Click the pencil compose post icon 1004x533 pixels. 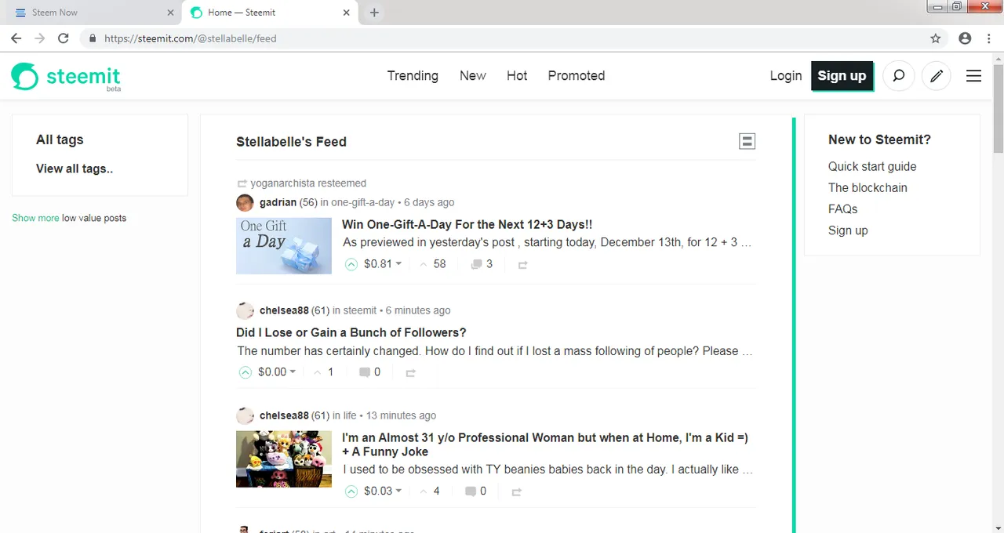pos(936,76)
